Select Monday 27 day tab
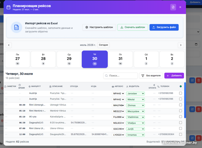Viewport: 202px width, 148px height. (17, 59)
